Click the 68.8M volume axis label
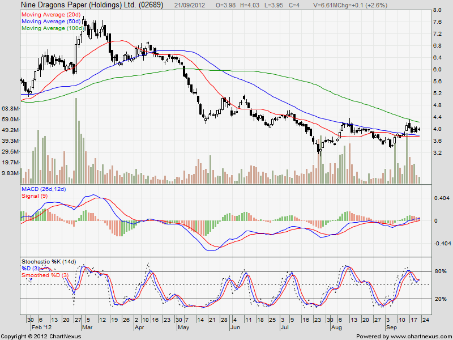The image size is (453, 340). [x=10, y=109]
